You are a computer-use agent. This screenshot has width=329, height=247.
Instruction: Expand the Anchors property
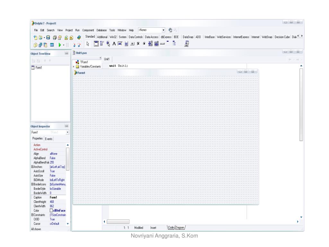tap(32, 167)
